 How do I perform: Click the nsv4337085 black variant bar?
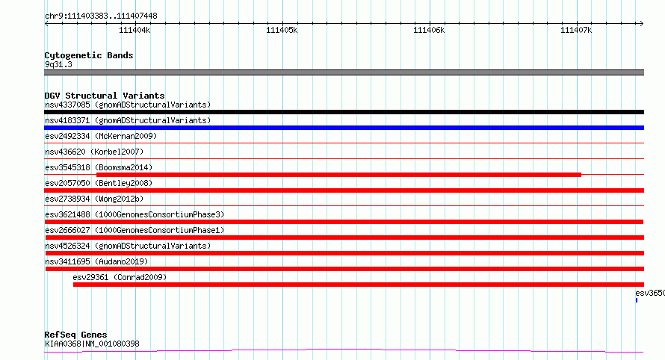(344, 112)
